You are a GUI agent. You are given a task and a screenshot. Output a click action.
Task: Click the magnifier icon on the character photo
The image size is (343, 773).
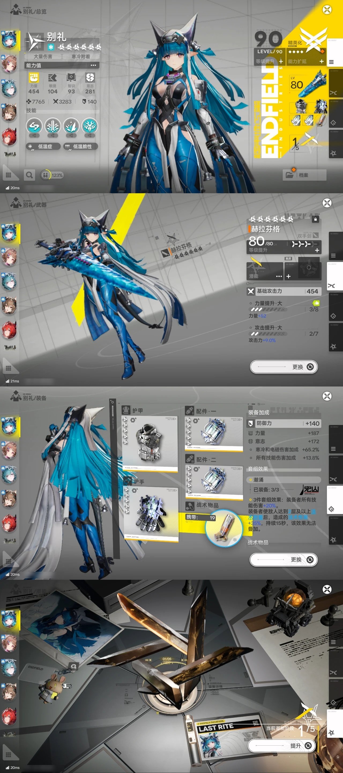(x=73, y=666)
